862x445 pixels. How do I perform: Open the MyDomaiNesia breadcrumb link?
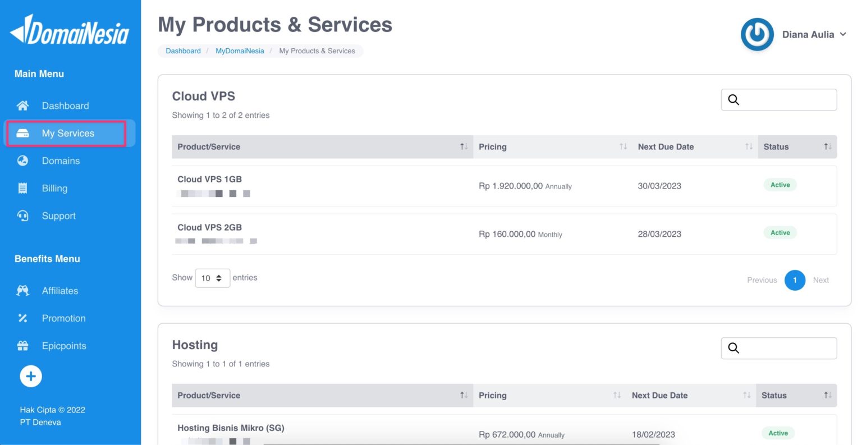point(240,51)
